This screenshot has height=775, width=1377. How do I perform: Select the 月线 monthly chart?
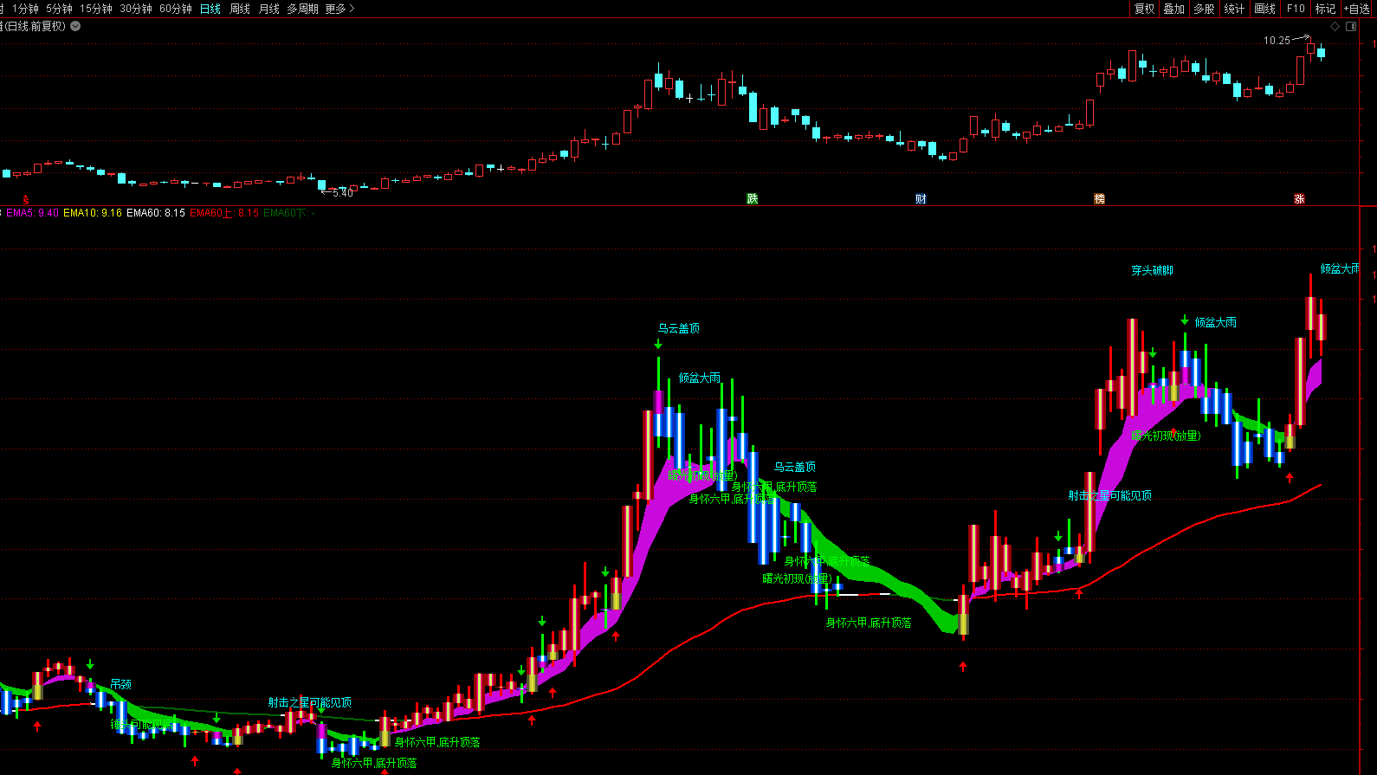click(x=269, y=9)
